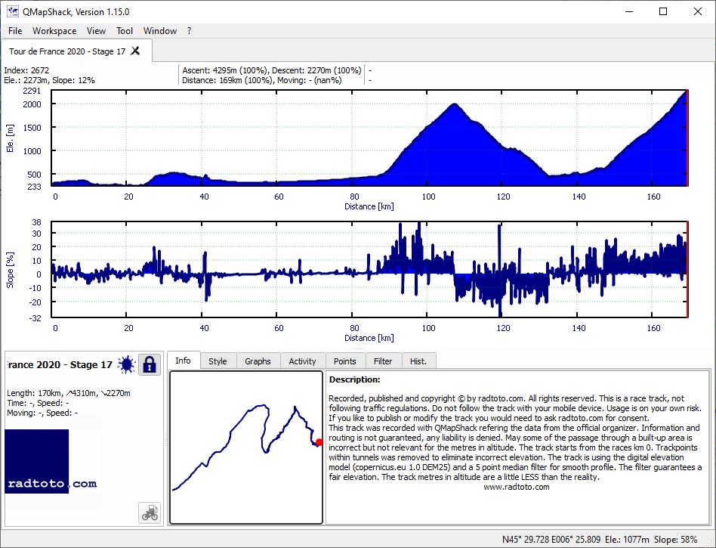Screen dimensions: 716x548
Task: Click the radtoto.com logo image
Action: click(51, 462)
